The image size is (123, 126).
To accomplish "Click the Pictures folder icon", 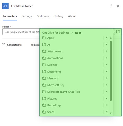I will click(x=44, y=98).
